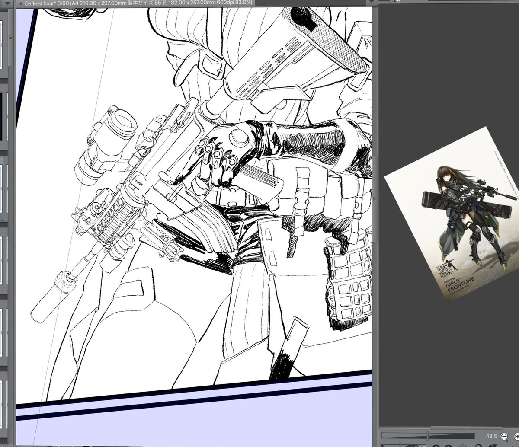
Task: Click the 48.5 zoom value in Sub View
Action: click(491, 436)
